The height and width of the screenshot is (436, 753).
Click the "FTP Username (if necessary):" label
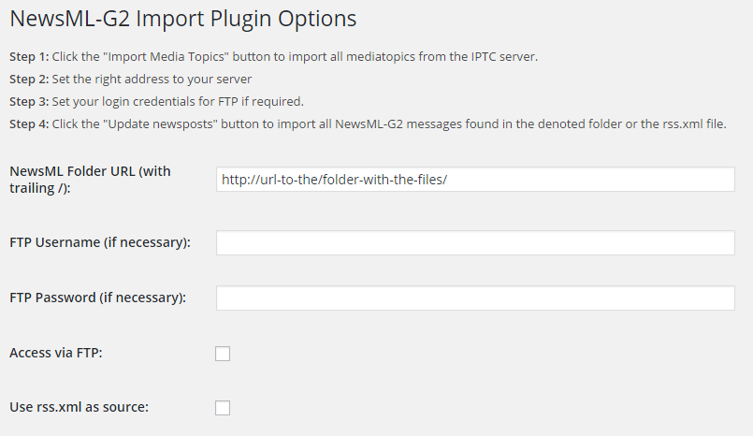pos(99,243)
